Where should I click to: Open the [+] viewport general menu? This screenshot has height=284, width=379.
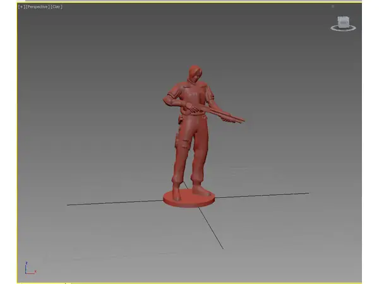pos(21,7)
